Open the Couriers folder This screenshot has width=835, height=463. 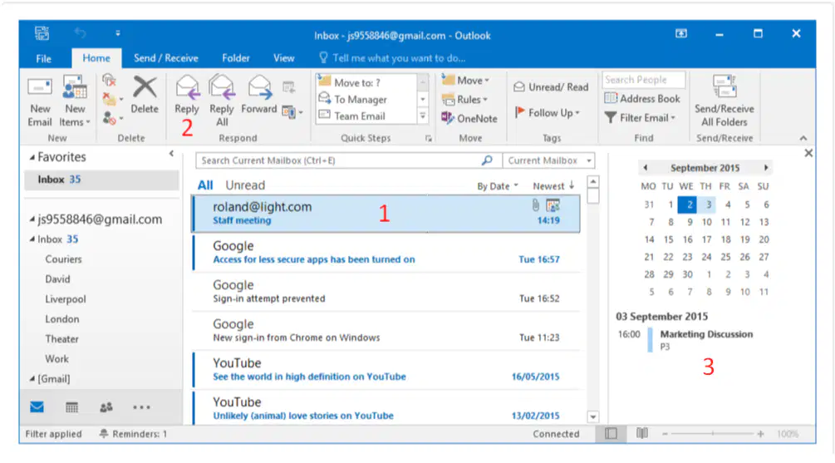coord(63,259)
